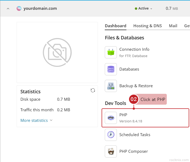Open the Databases icon
The width and height of the screenshot is (190, 162).
(x=111, y=69)
